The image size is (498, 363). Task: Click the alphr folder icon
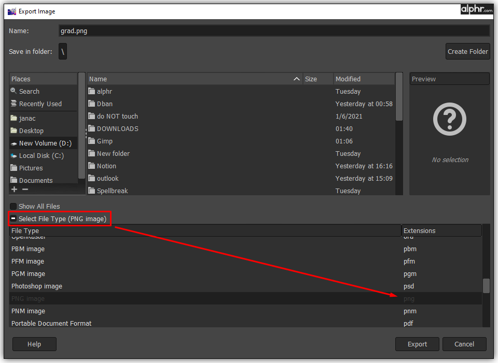pyautogui.click(x=91, y=91)
